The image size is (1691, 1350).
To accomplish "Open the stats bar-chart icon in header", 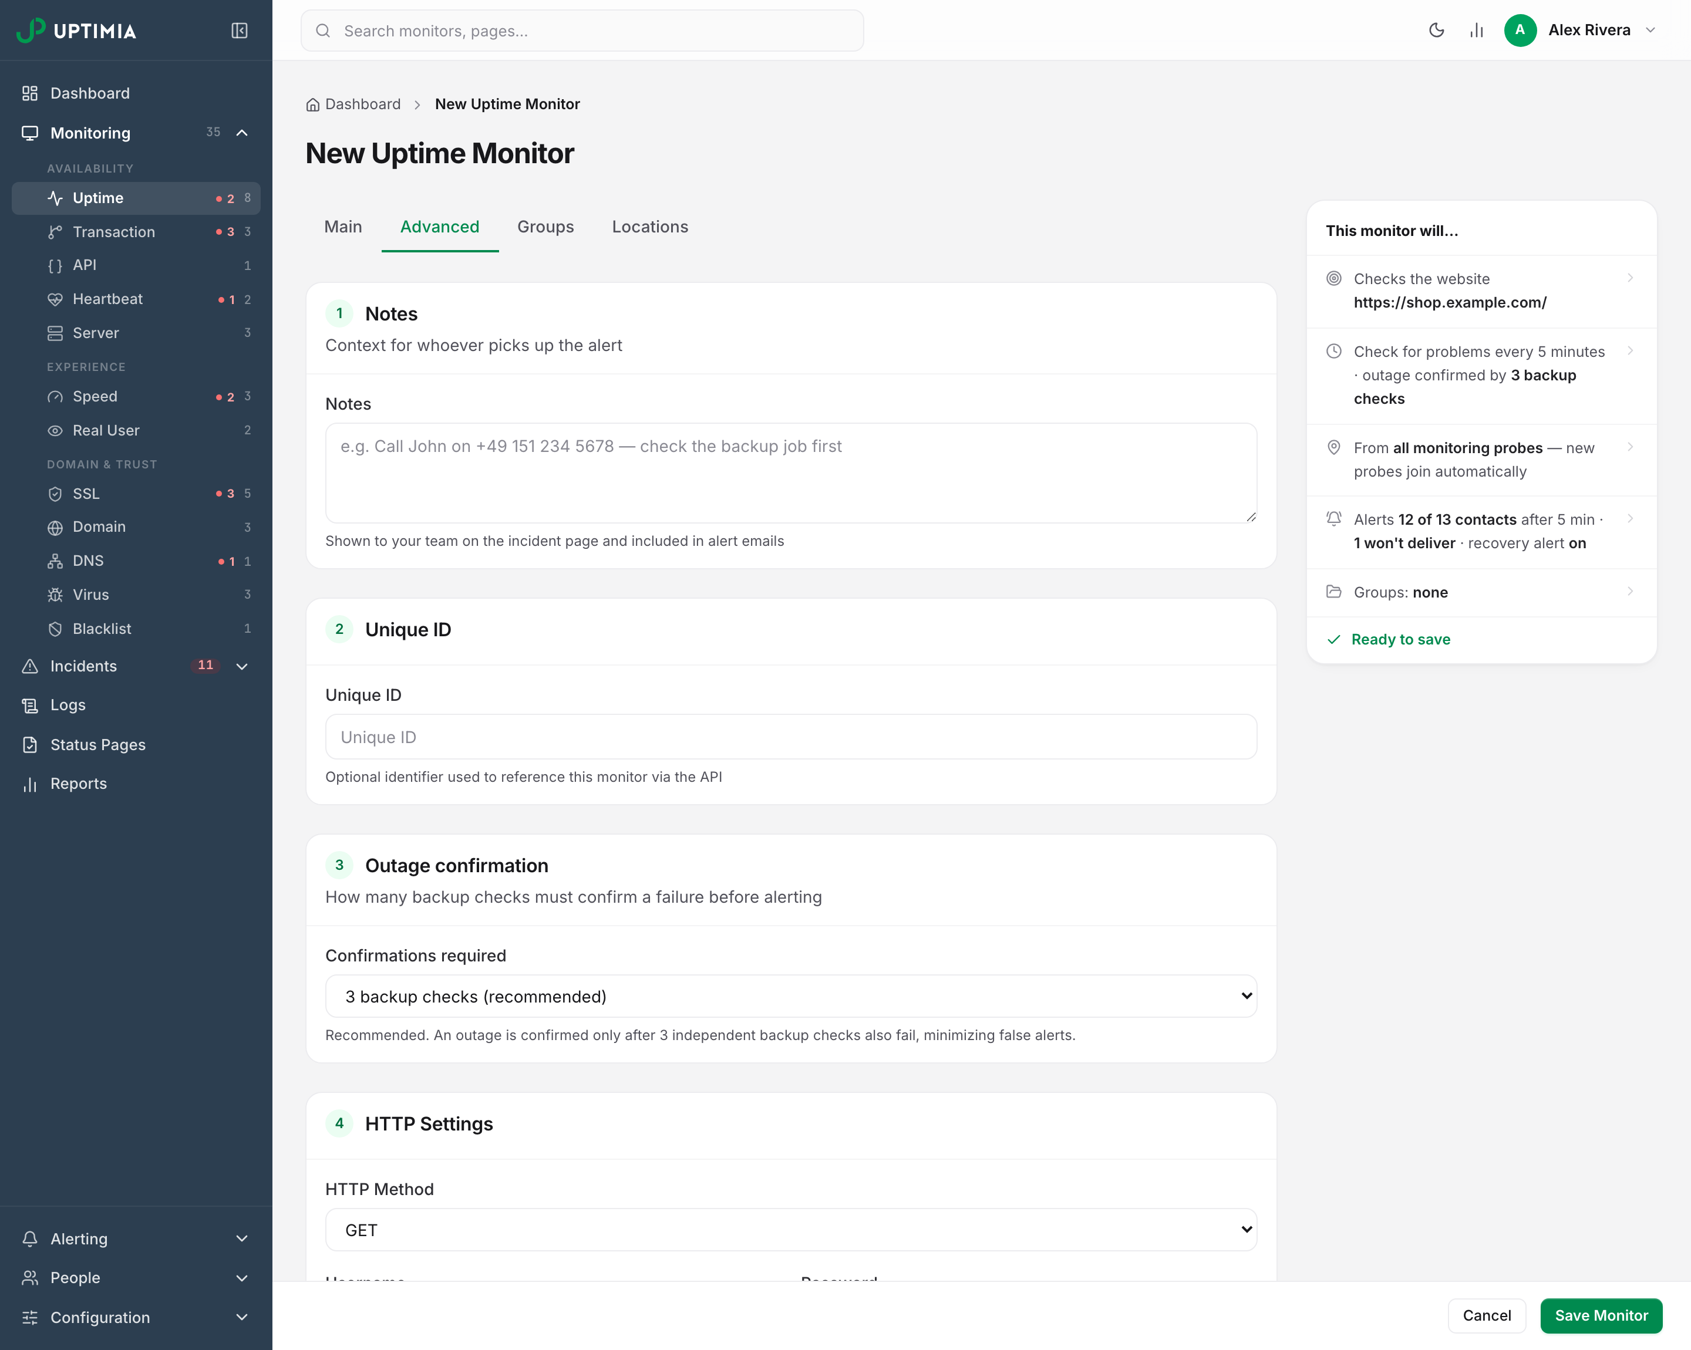I will click(1476, 31).
